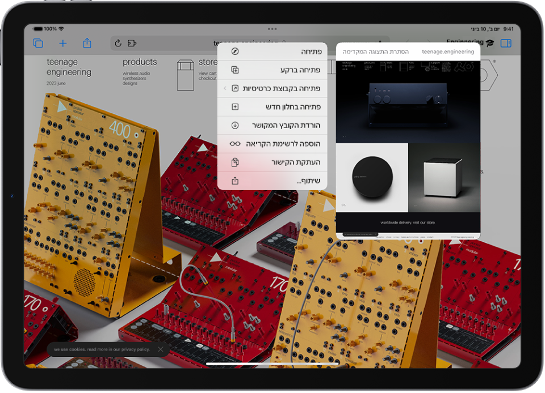
Task: Open the products navigation link
Action: (140, 62)
